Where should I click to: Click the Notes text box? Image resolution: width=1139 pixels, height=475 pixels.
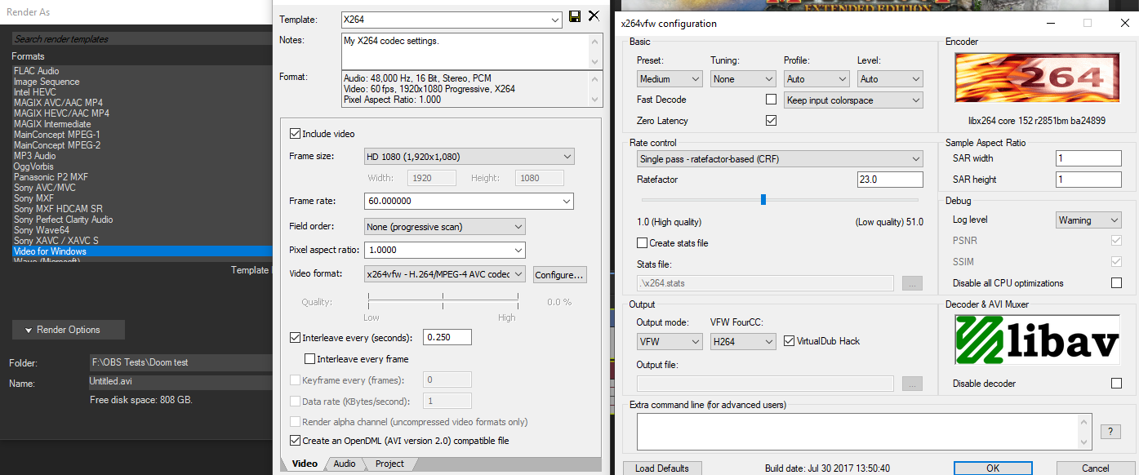472,51
